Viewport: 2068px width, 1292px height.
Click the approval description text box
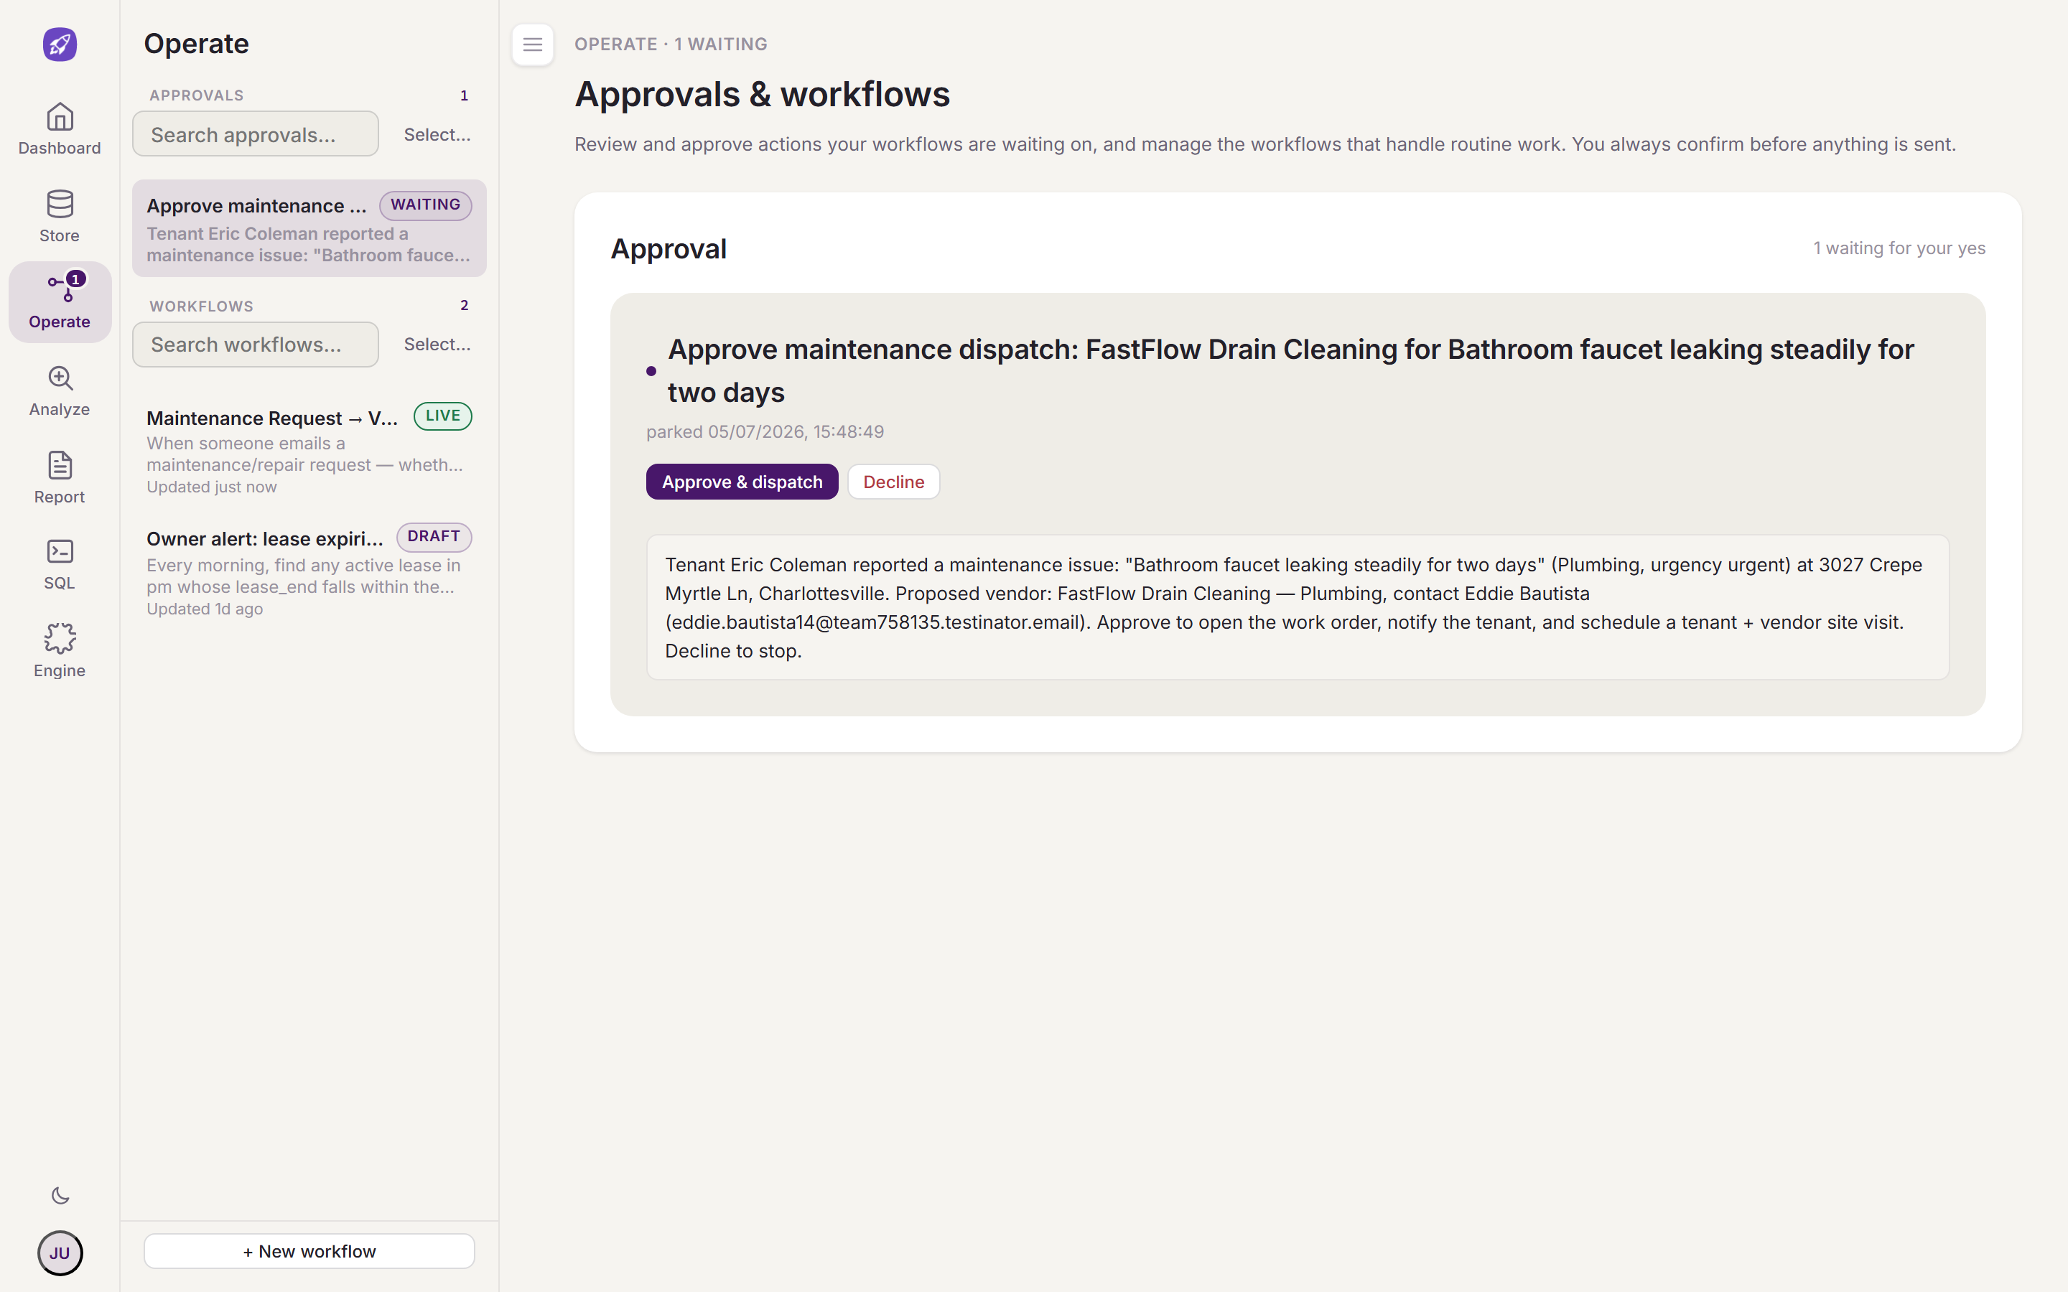(1298, 607)
